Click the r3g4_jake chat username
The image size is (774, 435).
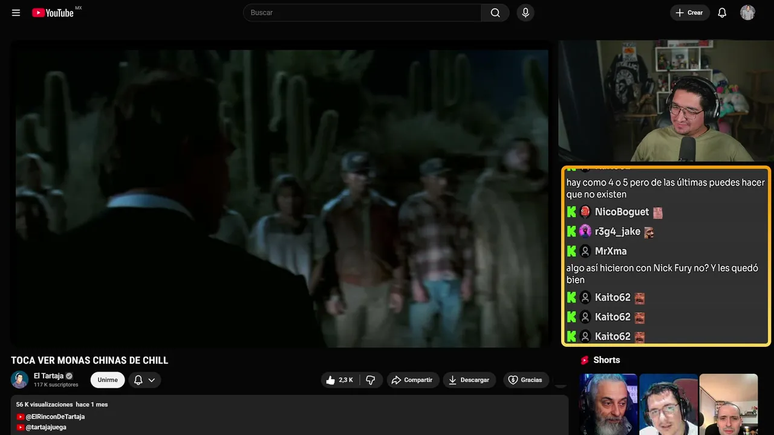(617, 231)
